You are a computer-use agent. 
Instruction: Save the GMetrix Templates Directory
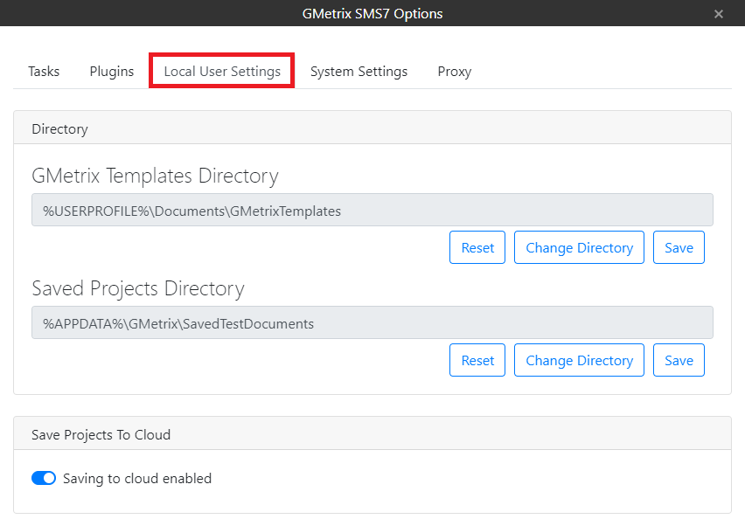679,247
